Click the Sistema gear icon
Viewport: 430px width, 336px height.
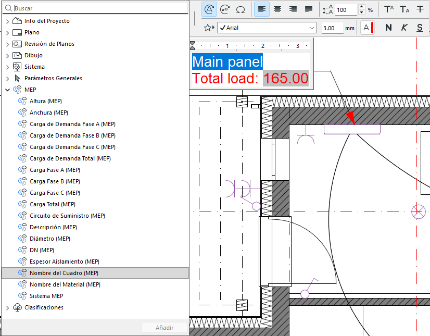[x=17, y=67]
